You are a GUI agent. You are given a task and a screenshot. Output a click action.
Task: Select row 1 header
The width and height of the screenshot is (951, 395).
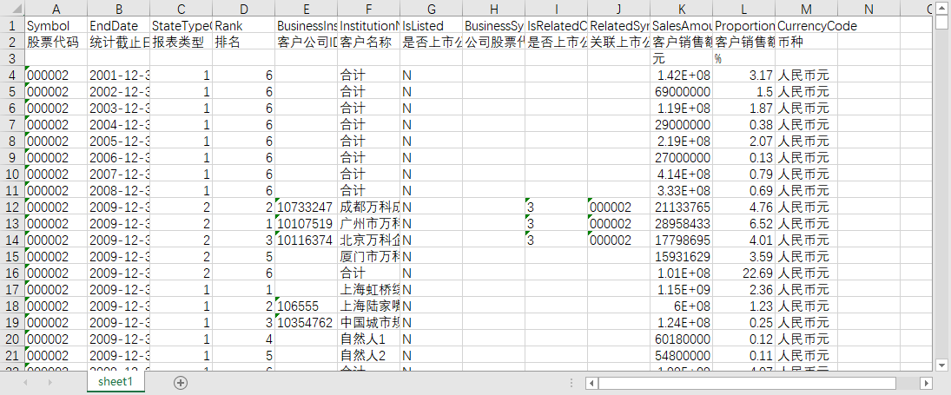click(12, 26)
